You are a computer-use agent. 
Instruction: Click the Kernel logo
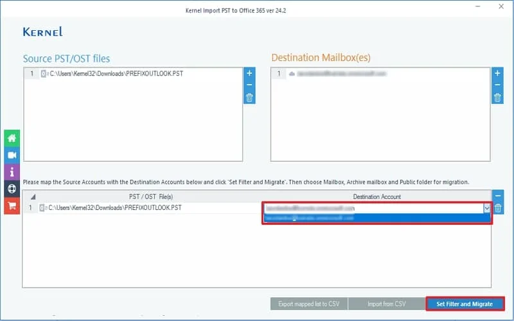pyautogui.click(x=42, y=31)
